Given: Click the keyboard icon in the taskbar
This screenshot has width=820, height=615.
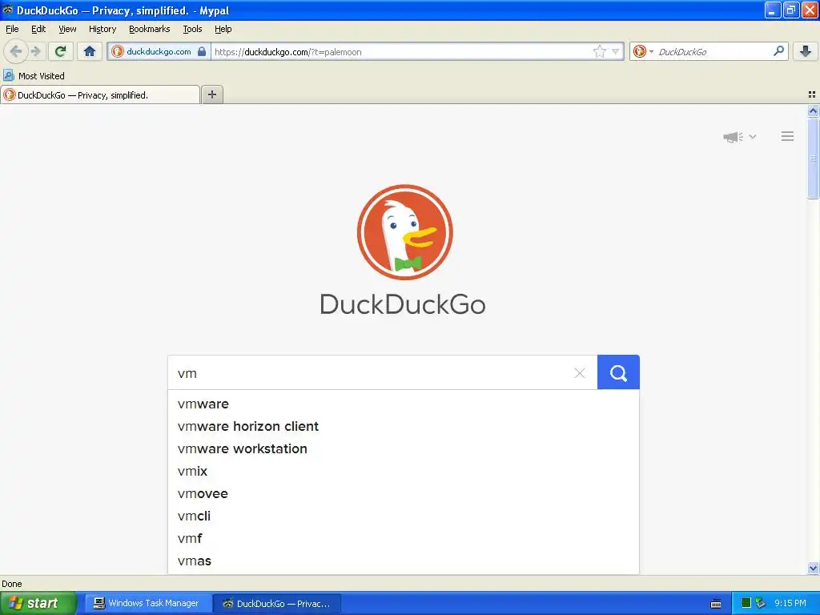Looking at the screenshot, I should point(716,604).
